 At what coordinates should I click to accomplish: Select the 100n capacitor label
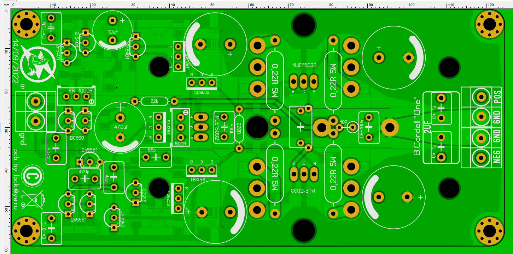tap(231, 127)
